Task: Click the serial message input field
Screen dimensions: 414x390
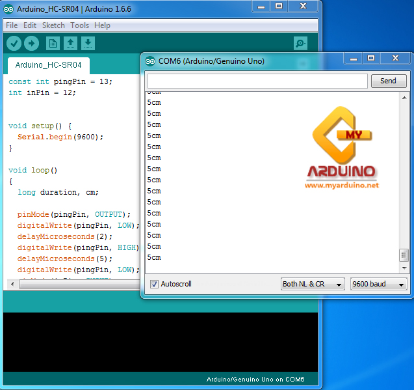Action: [257, 81]
